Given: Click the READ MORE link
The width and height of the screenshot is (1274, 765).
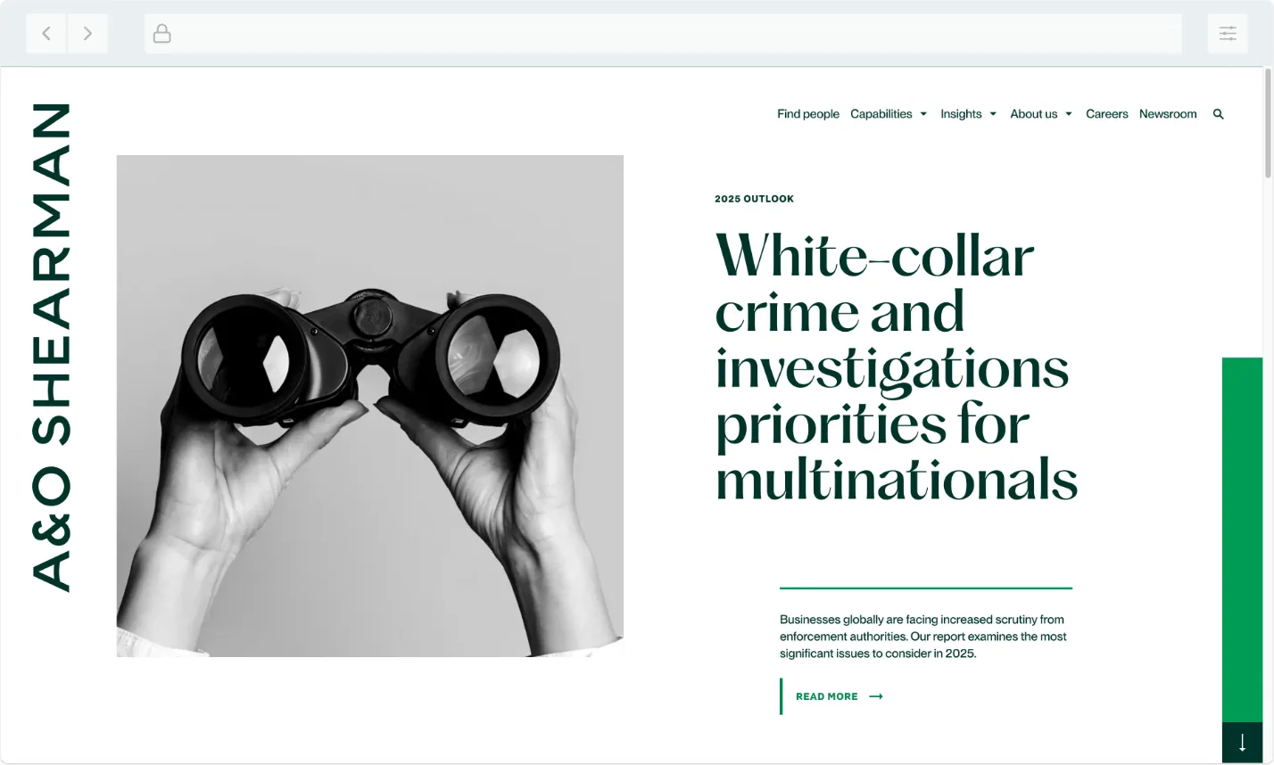Looking at the screenshot, I should coord(827,696).
